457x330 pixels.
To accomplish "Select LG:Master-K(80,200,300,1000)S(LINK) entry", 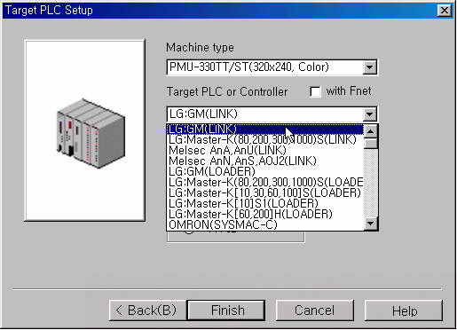I will 265,140.
